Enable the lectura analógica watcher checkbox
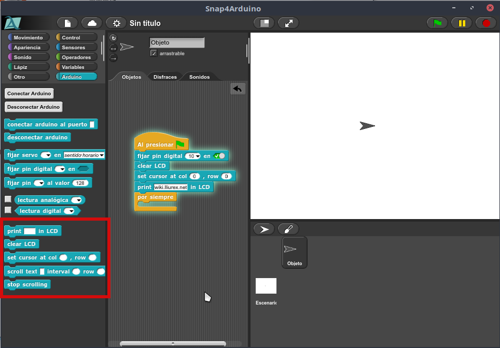 pos(8,199)
